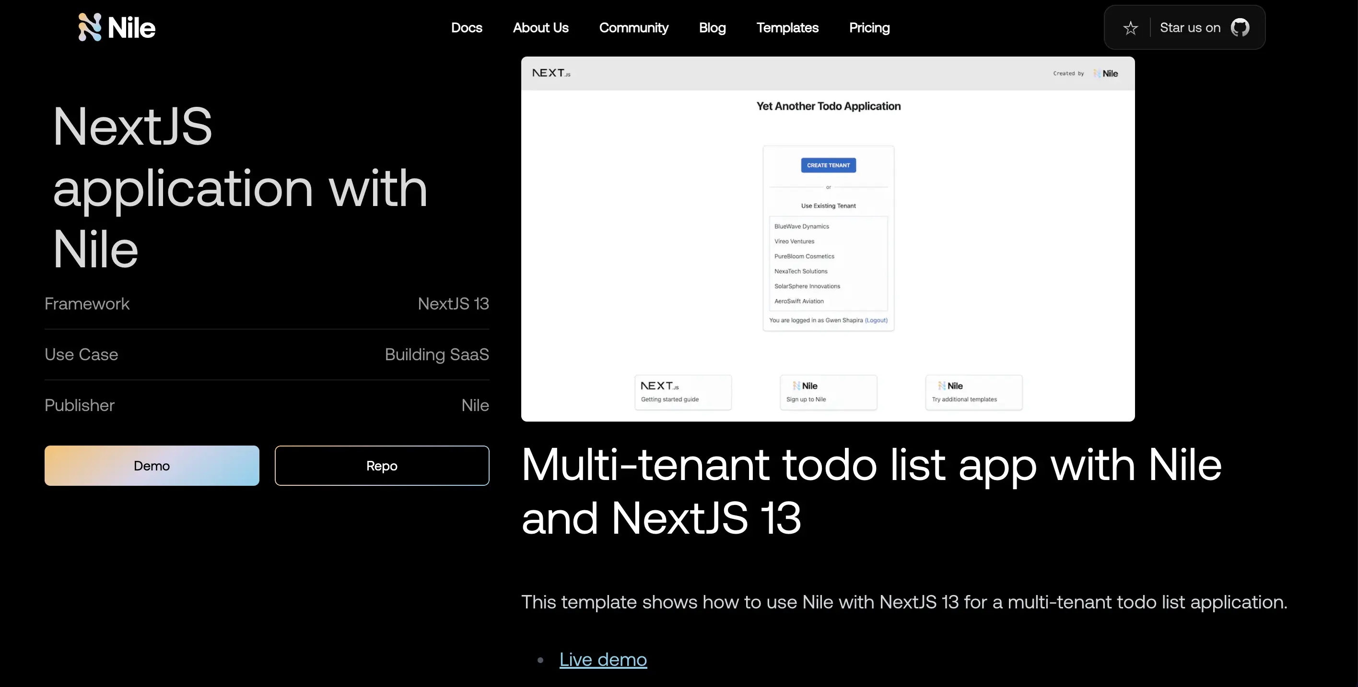Go to the Community page

tap(633, 27)
